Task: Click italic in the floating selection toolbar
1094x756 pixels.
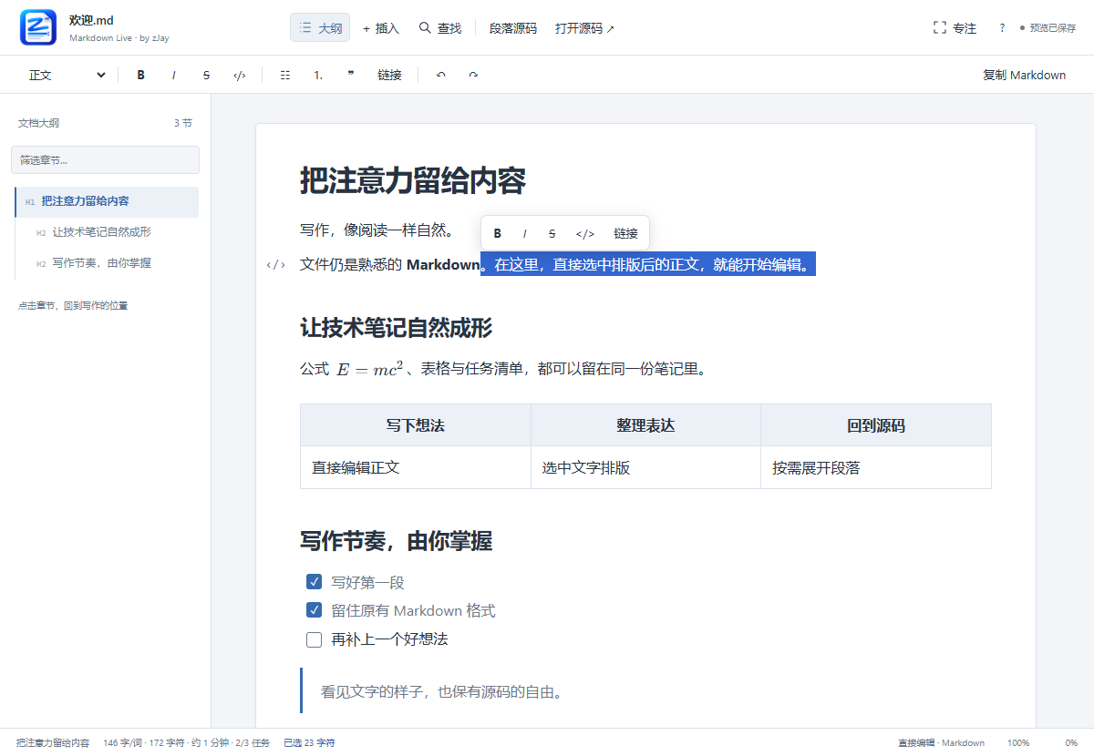Action: pos(525,233)
